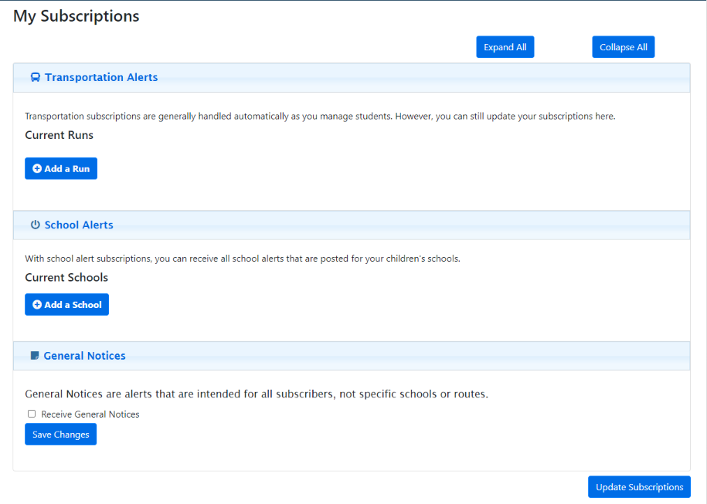Click the Collapse All button

coord(623,47)
